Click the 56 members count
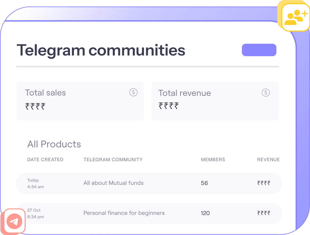Viewport: 310px width, 235px height. 204,183
